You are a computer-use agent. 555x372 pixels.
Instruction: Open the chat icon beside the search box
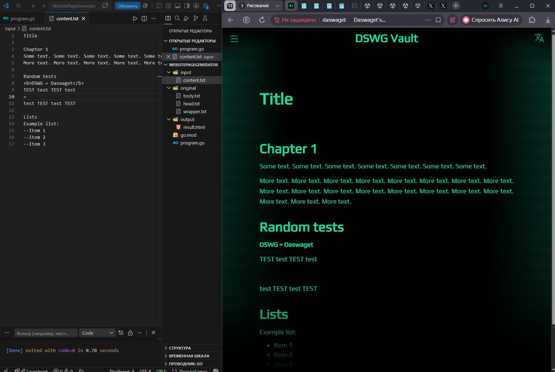point(105,6)
